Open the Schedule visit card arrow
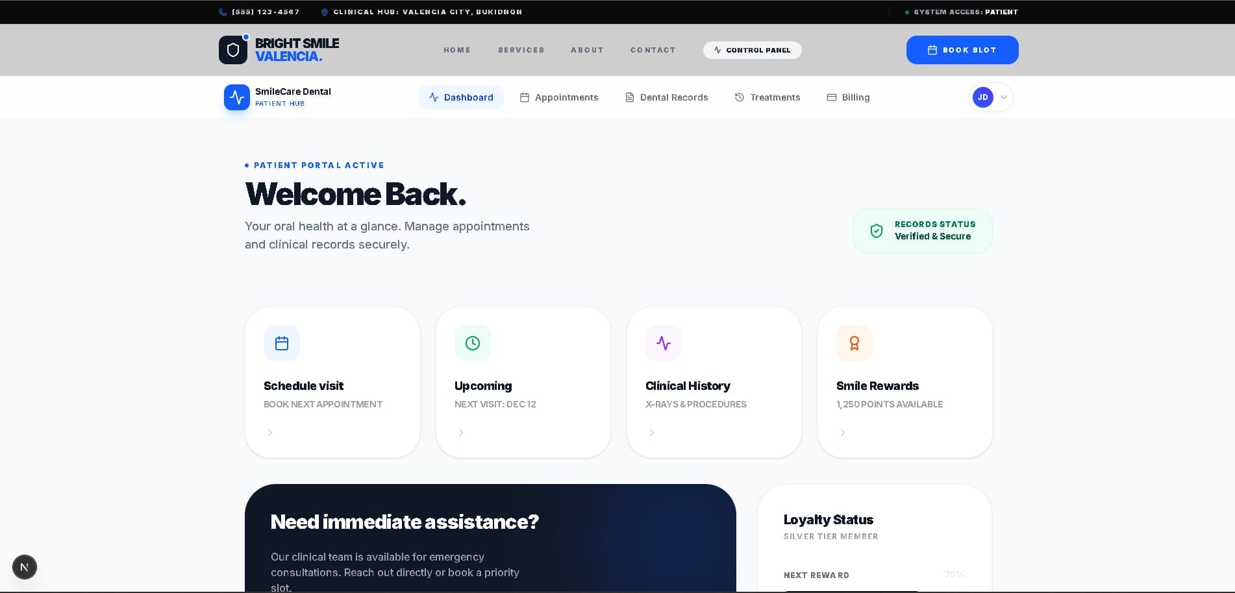 point(270,433)
